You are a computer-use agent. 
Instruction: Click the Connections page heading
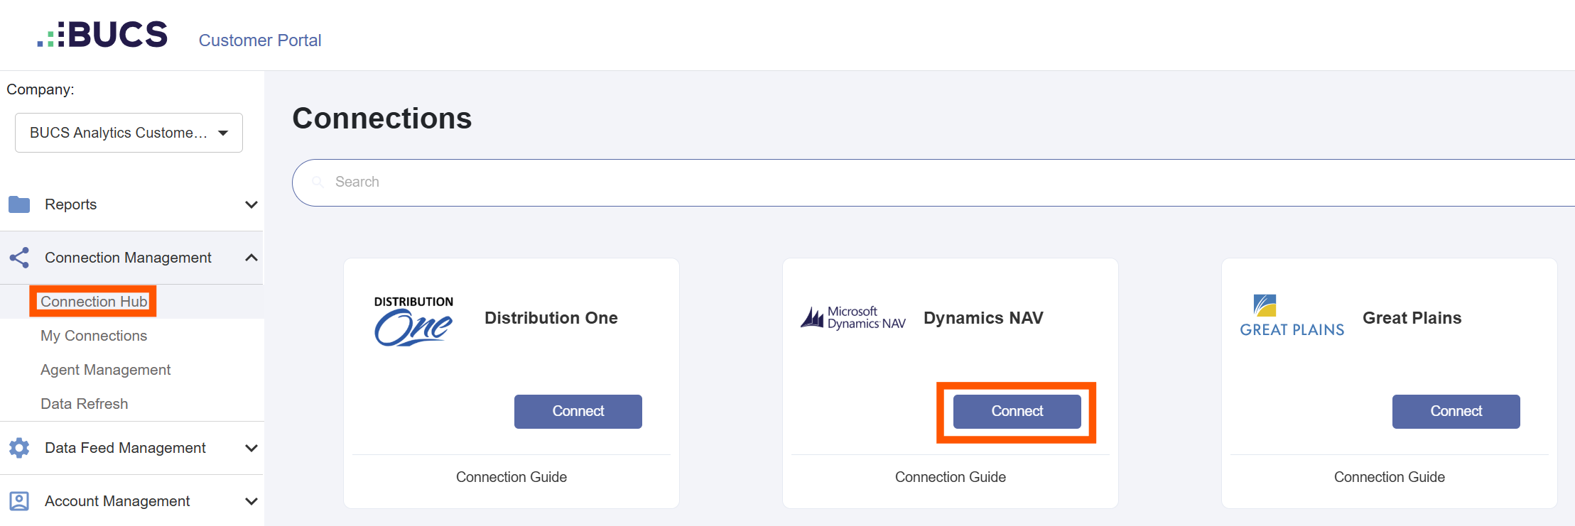pyautogui.click(x=382, y=119)
